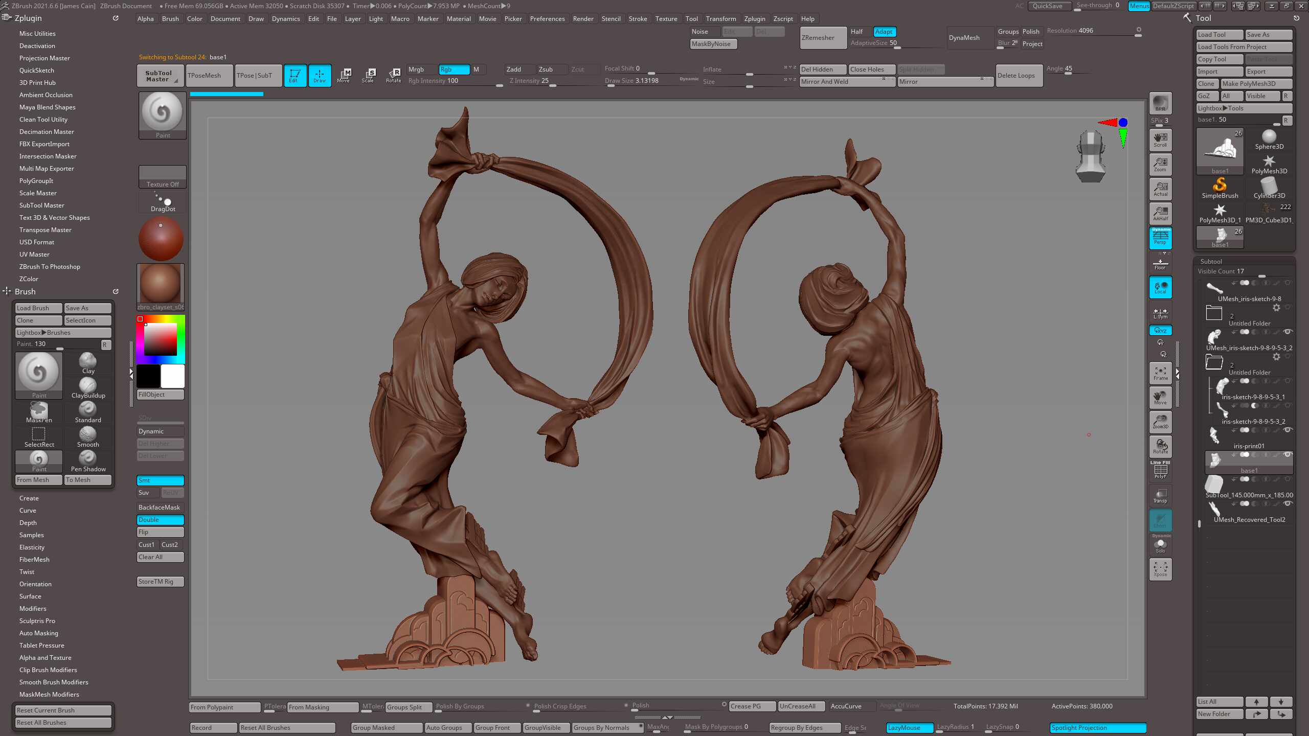1309x736 pixels.
Task: Select the Move transform tool in top shelf
Action: click(x=344, y=75)
